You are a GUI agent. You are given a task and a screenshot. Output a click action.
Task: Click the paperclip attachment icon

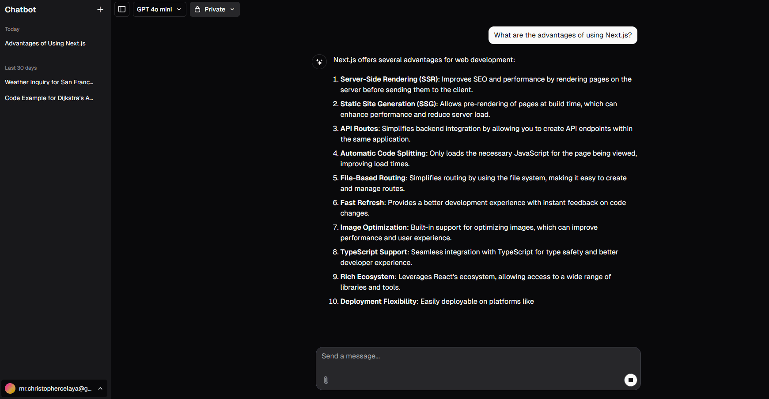tap(326, 380)
